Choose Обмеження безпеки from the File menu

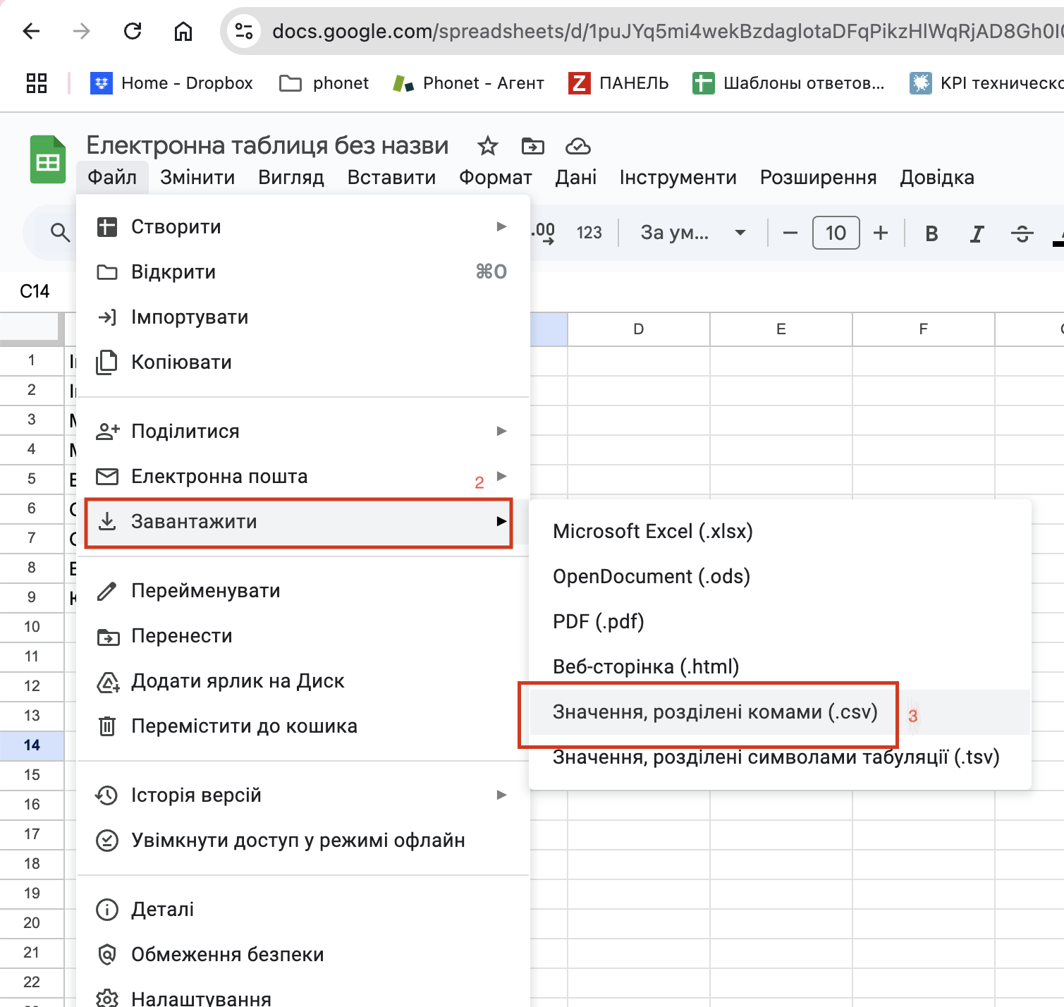point(302,954)
